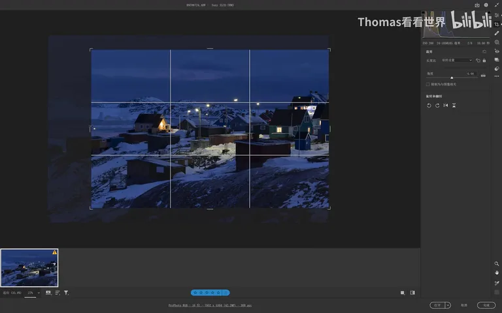
Task: Open the filmstrip filter funnel icon
Action: click(66, 293)
